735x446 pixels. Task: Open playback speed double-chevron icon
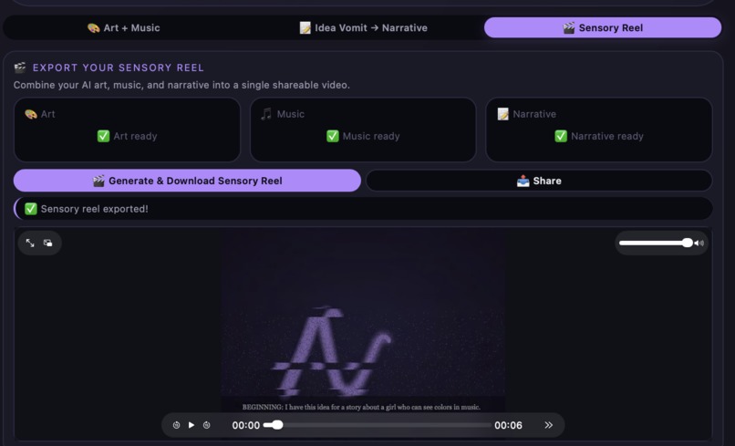click(x=548, y=425)
